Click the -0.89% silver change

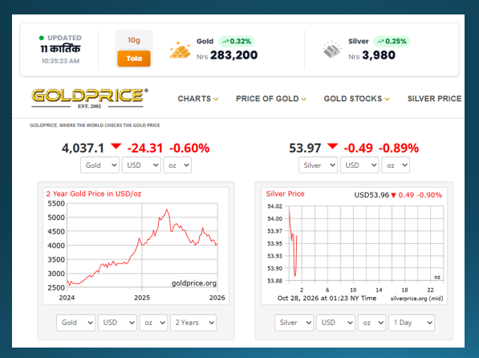pyautogui.click(x=399, y=148)
